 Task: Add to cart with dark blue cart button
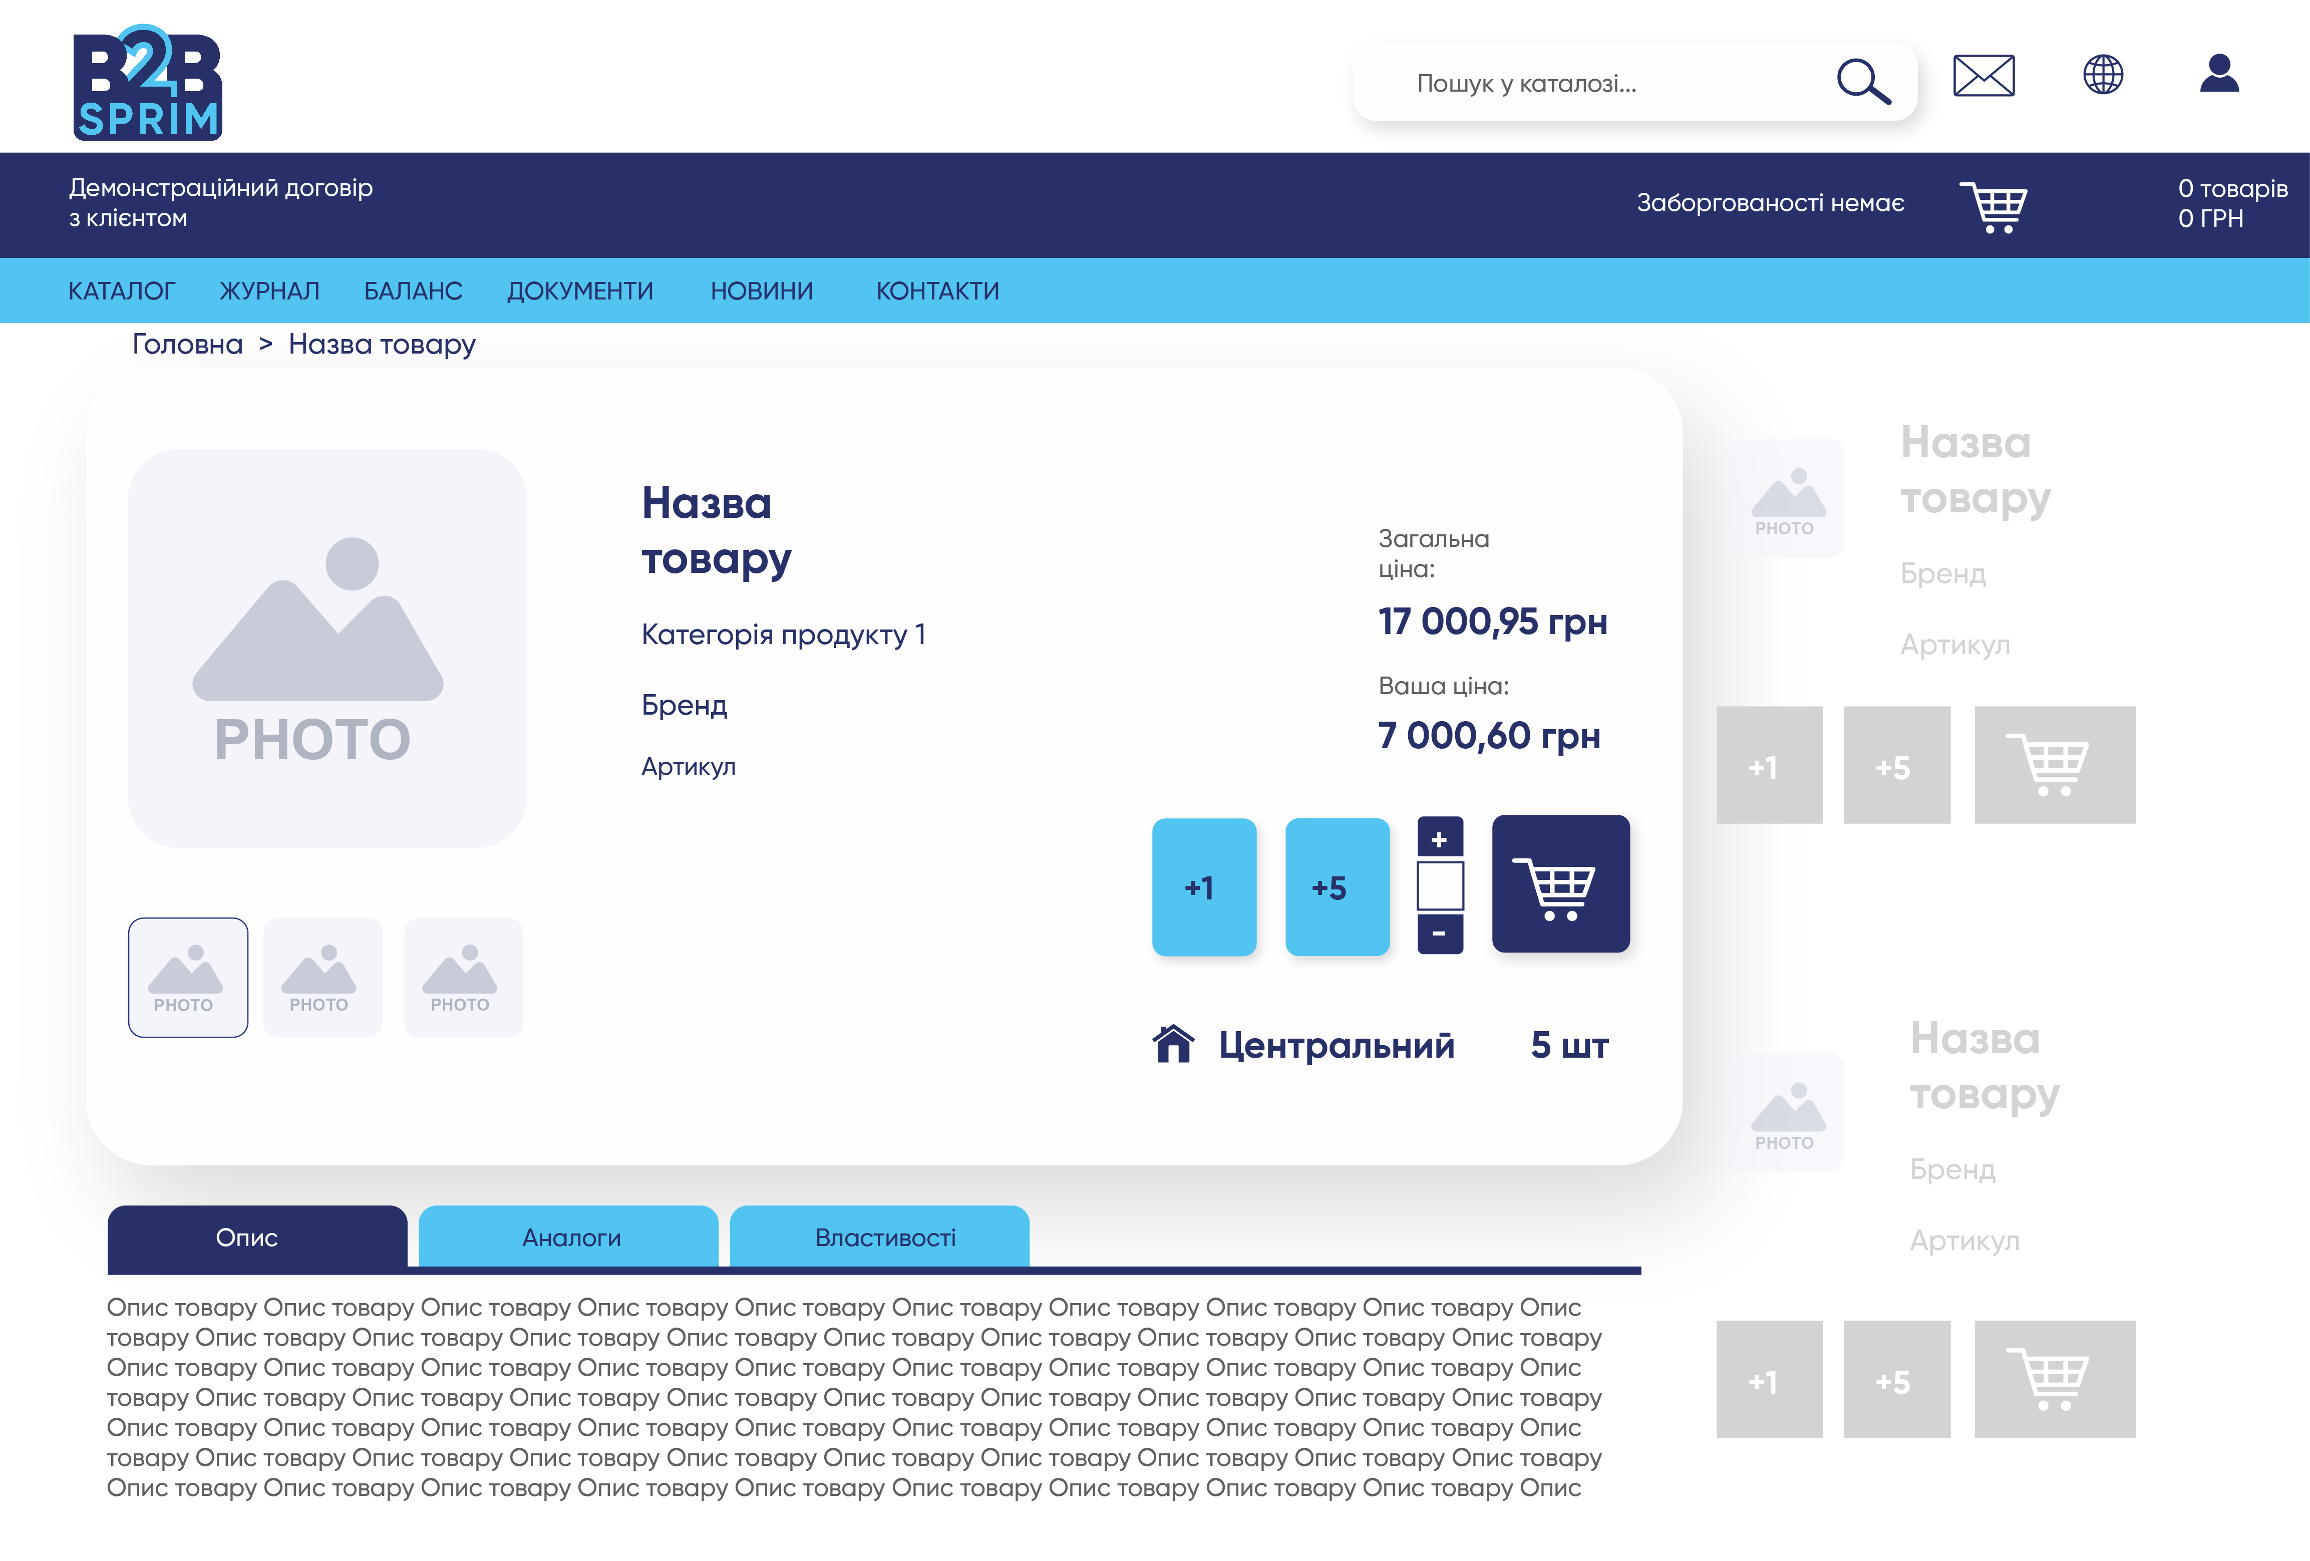pyautogui.click(x=1560, y=884)
